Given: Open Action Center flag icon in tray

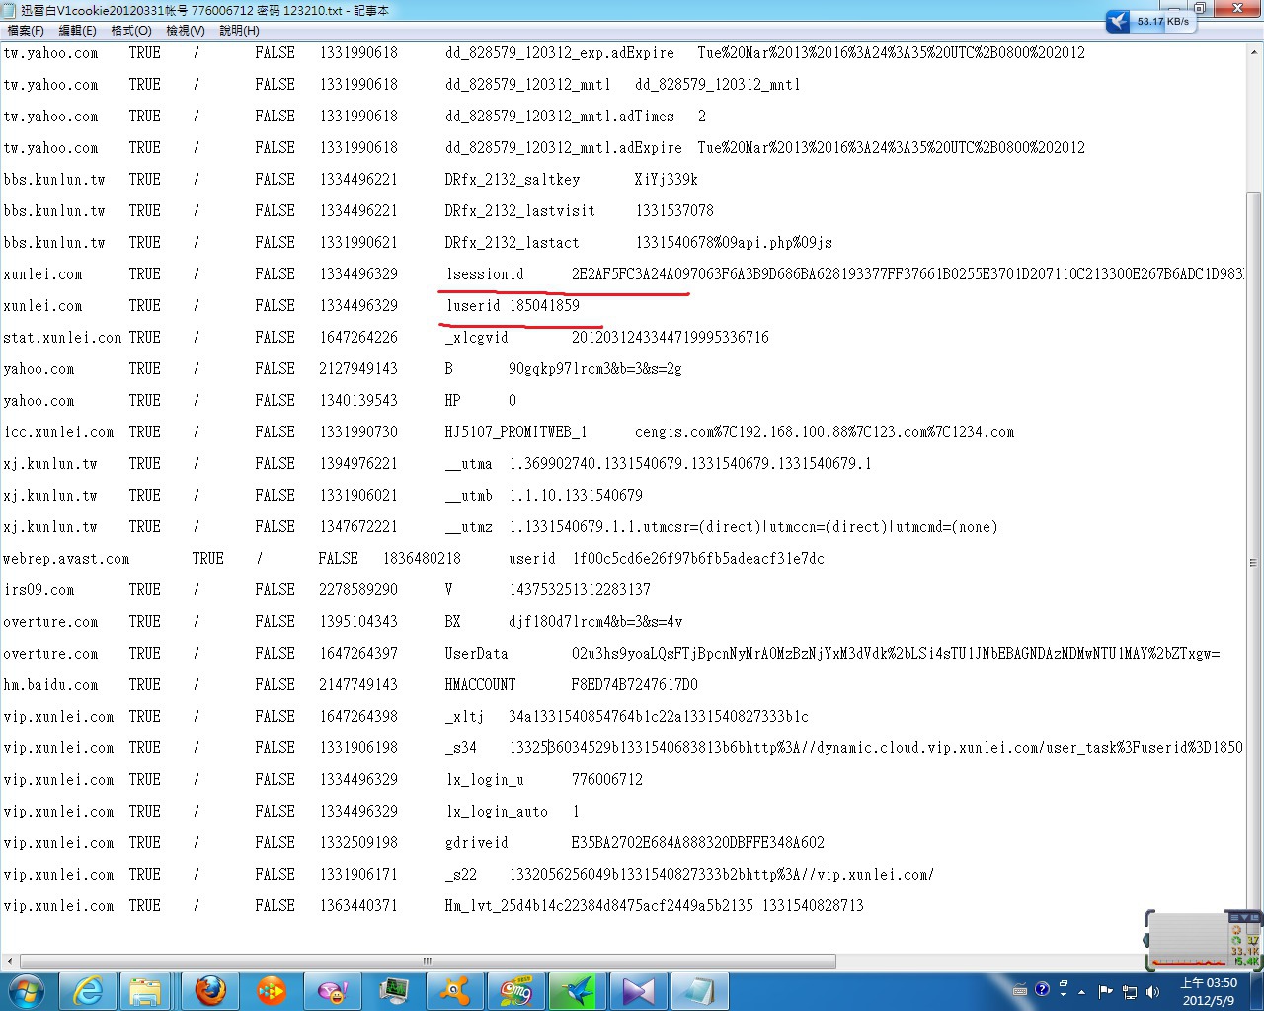Looking at the screenshot, I should (x=1106, y=991).
